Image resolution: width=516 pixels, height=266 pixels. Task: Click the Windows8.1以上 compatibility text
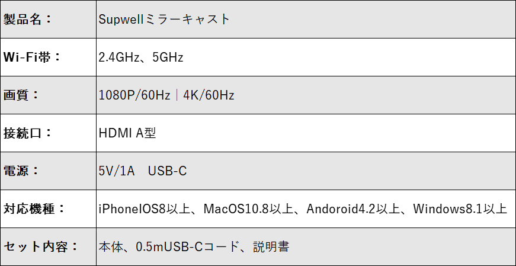click(460, 209)
